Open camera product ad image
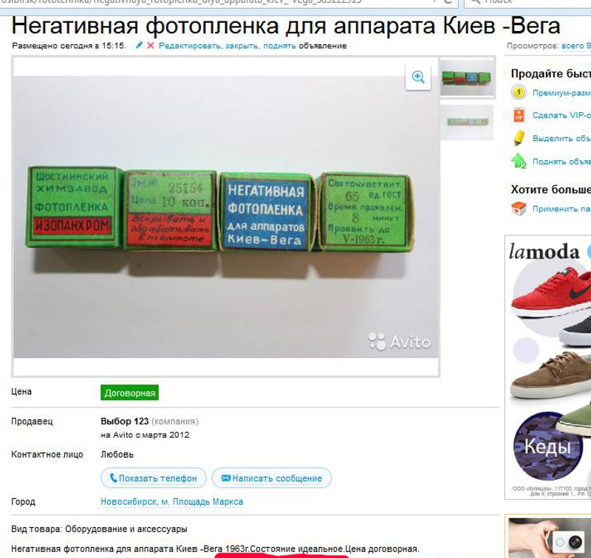 pos(550,537)
